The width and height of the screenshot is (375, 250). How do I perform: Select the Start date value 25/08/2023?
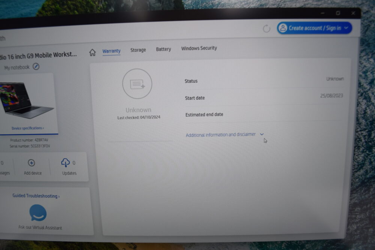tap(331, 96)
